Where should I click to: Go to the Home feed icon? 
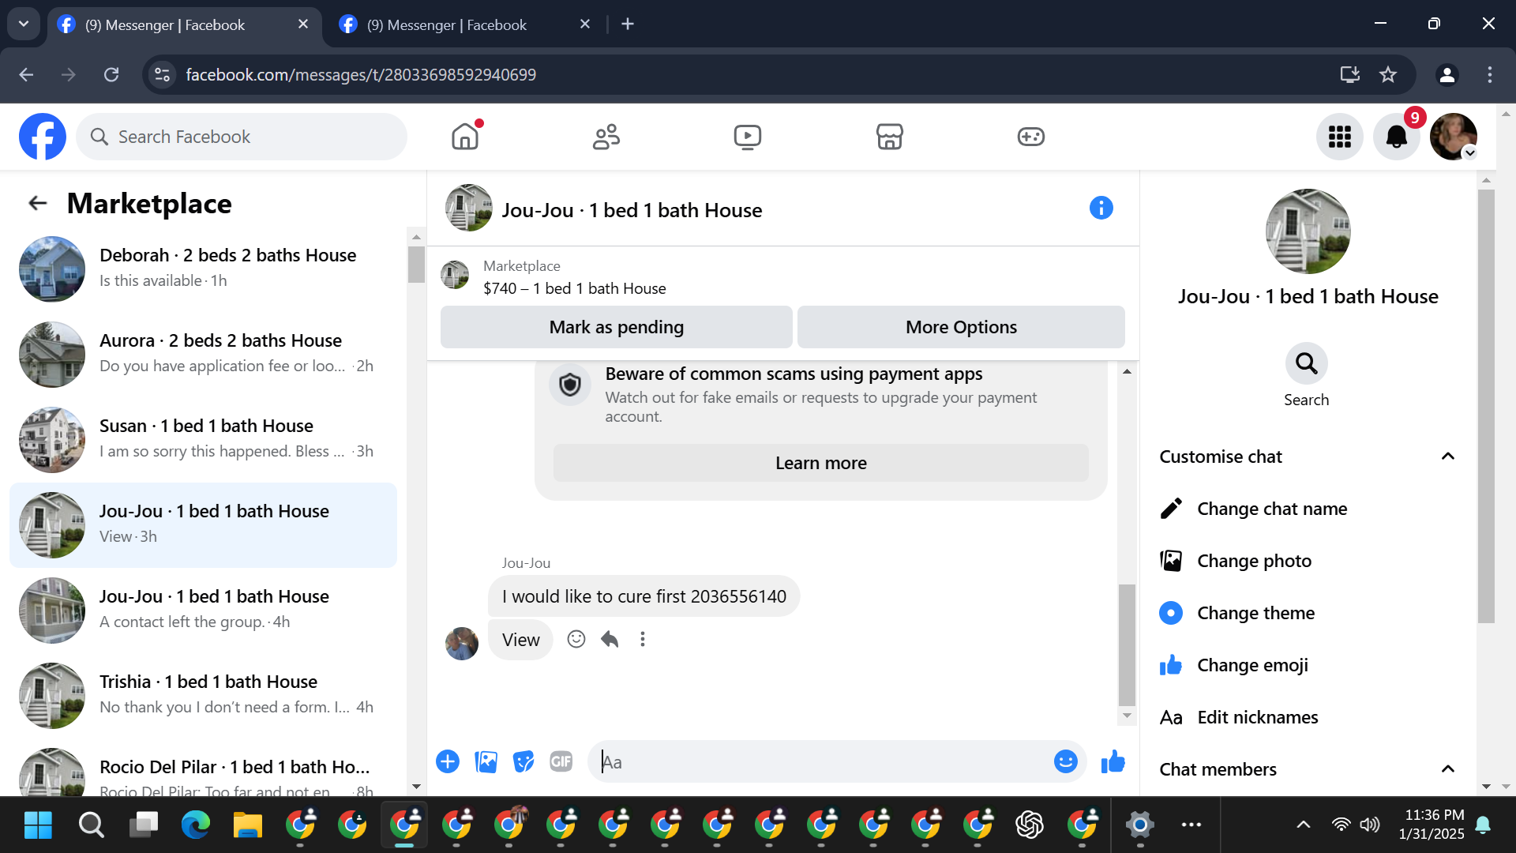(x=465, y=137)
